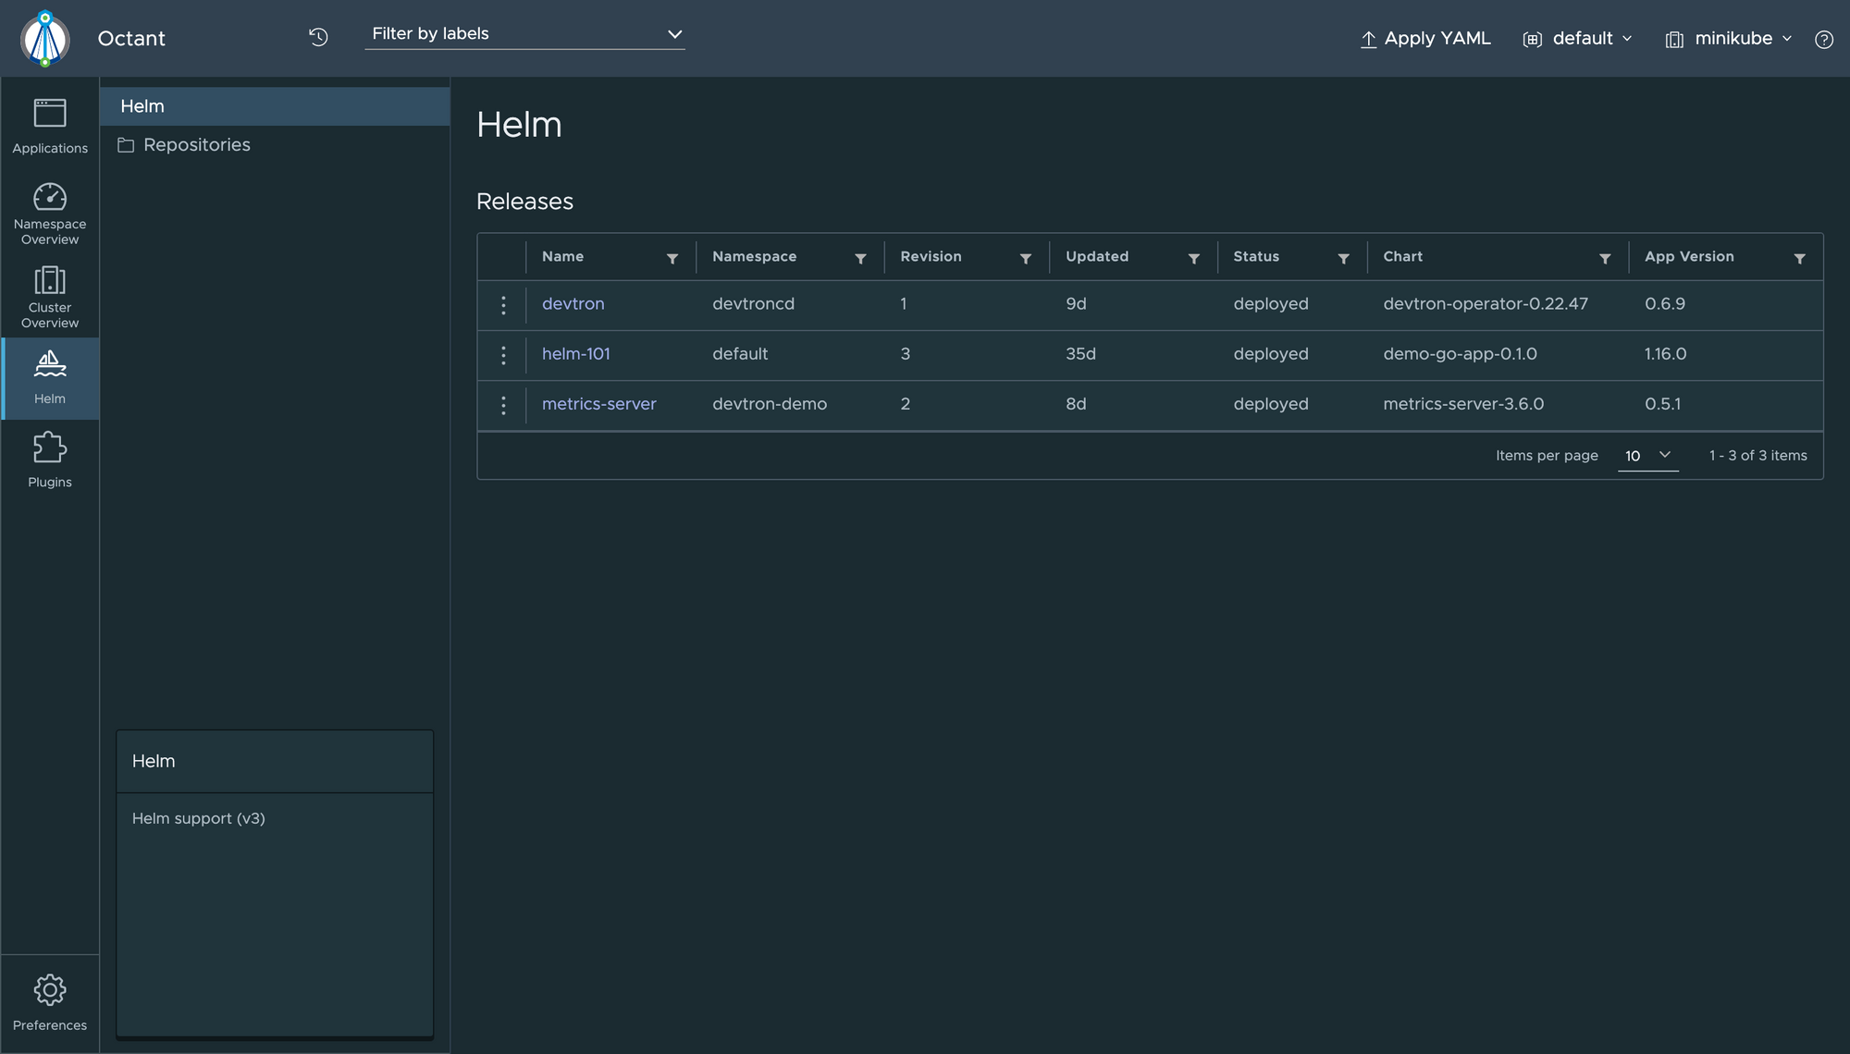Click the metrics-server release link

pyautogui.click(x=598, y=404)
